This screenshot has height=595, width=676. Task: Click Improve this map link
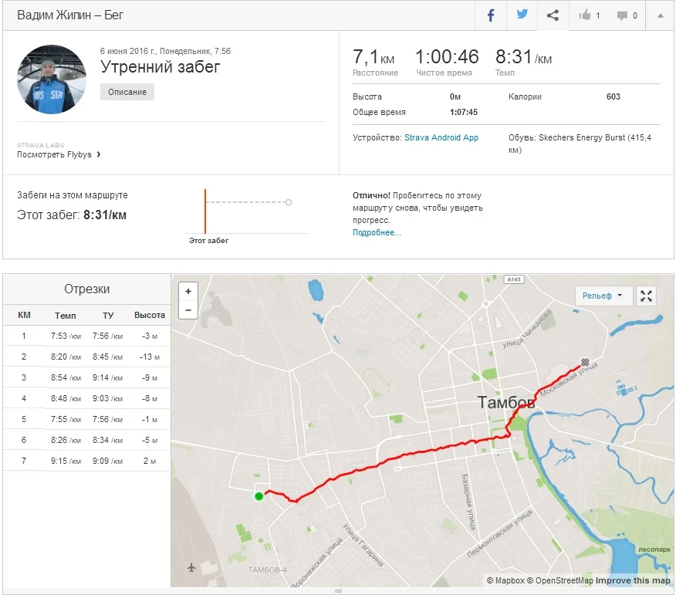point(633,580)
